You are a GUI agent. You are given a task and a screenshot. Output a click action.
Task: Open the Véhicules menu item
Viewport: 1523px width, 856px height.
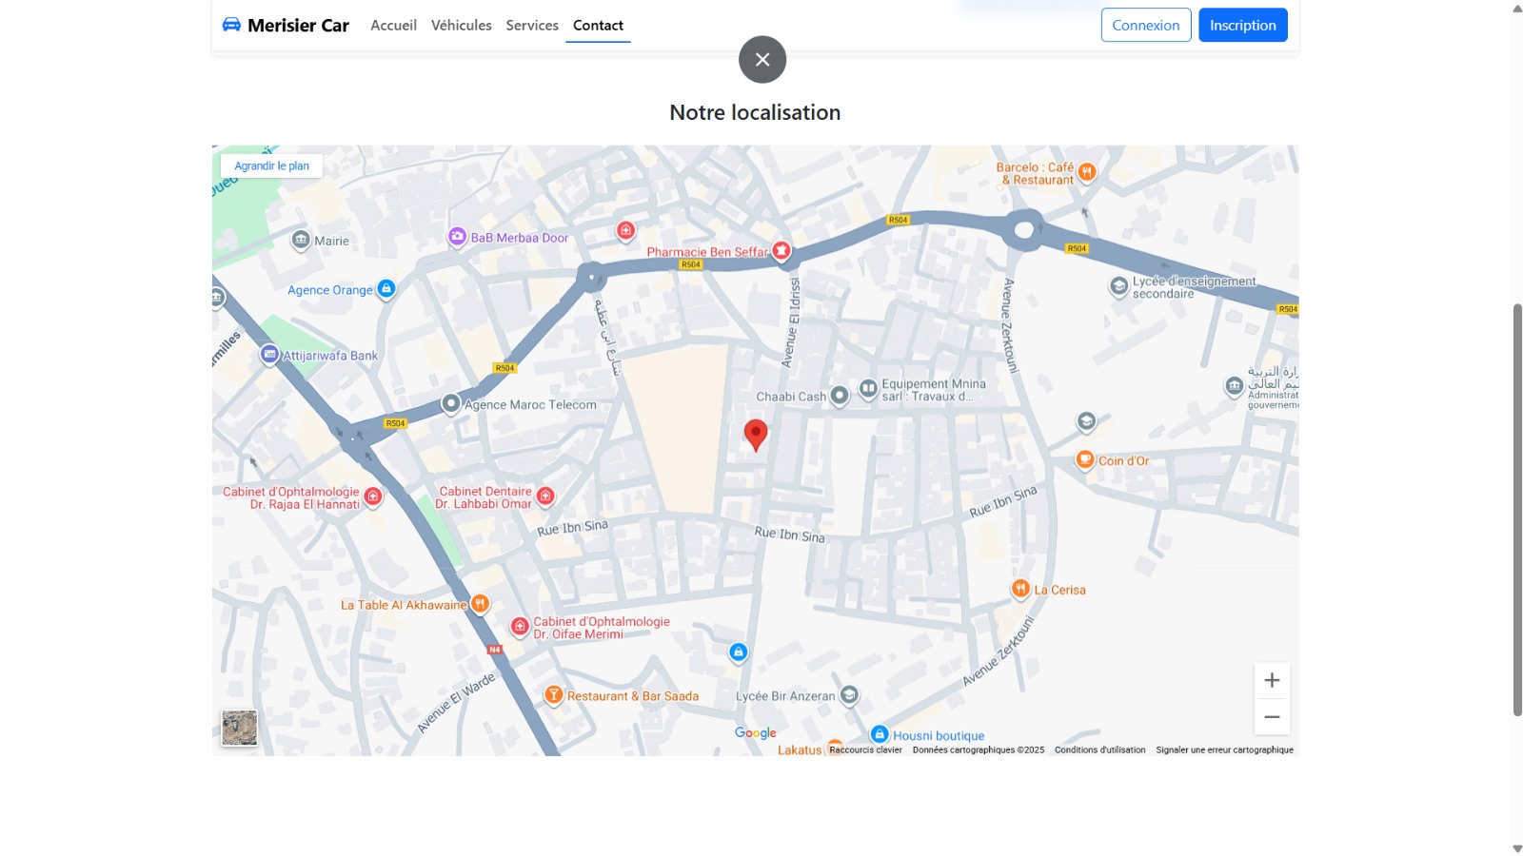click(x=461, y=26)
